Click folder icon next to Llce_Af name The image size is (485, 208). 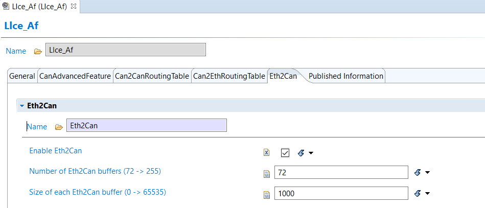(x=37, y=51)
